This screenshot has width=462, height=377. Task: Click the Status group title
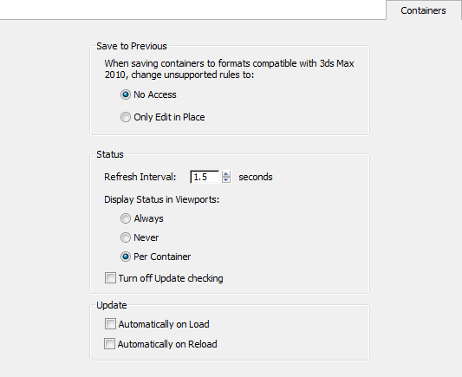pyautogui.click(x=110, y=154)
